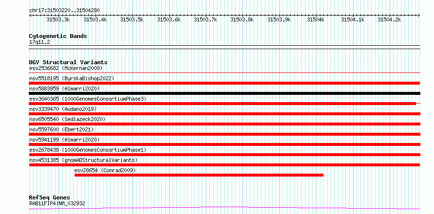Viewport: 434px width, 214px height.
Task: Click the 31504.2k ruler label
Action: (389, 19)
